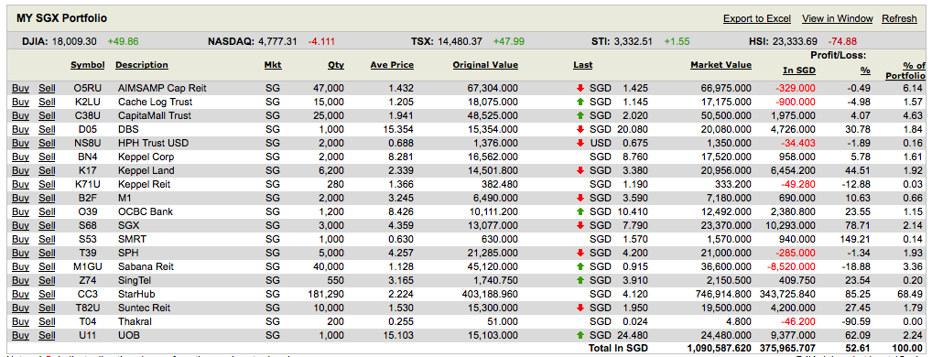Sell M1 holdings
Screen dimensions: 932x357
47,198
